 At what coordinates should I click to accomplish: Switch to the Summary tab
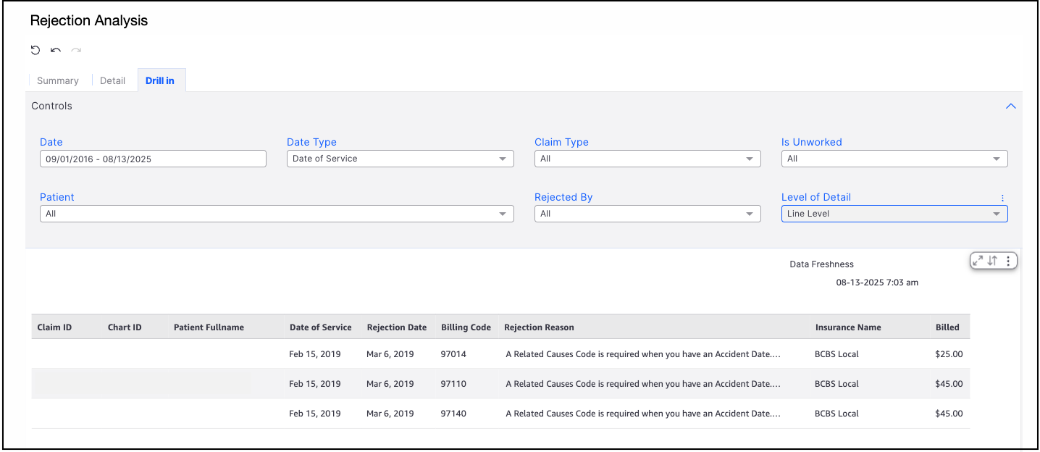point(58,80)
